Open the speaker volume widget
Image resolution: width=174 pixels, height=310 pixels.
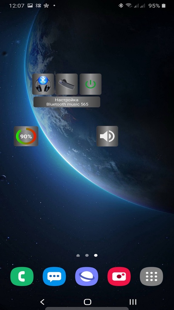[x=107, y=136]
